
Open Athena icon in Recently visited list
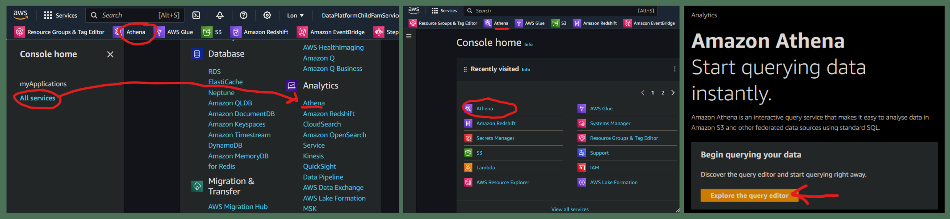(x=468, y=109)
